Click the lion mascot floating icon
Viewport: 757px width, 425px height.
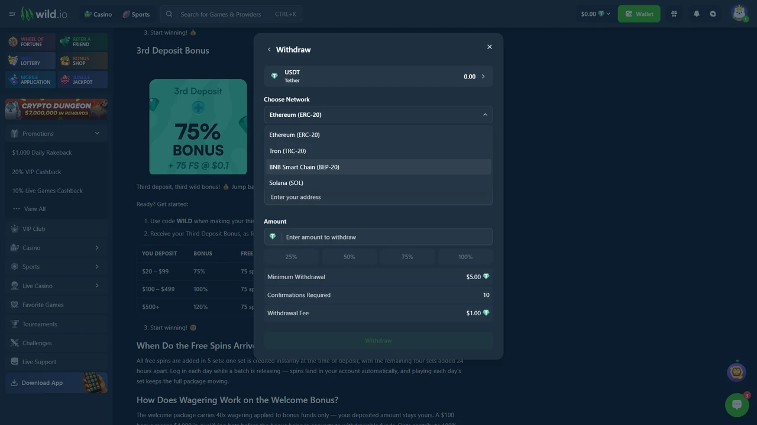[736, 372]
